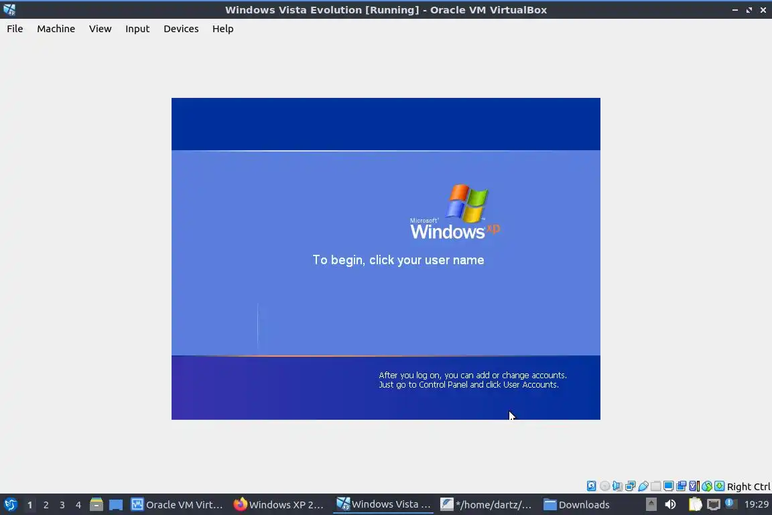Image resolution: width=772 pixels, height=515 pixels.
Task: Click the network adapters status icon
Action: tap(630, 486)
